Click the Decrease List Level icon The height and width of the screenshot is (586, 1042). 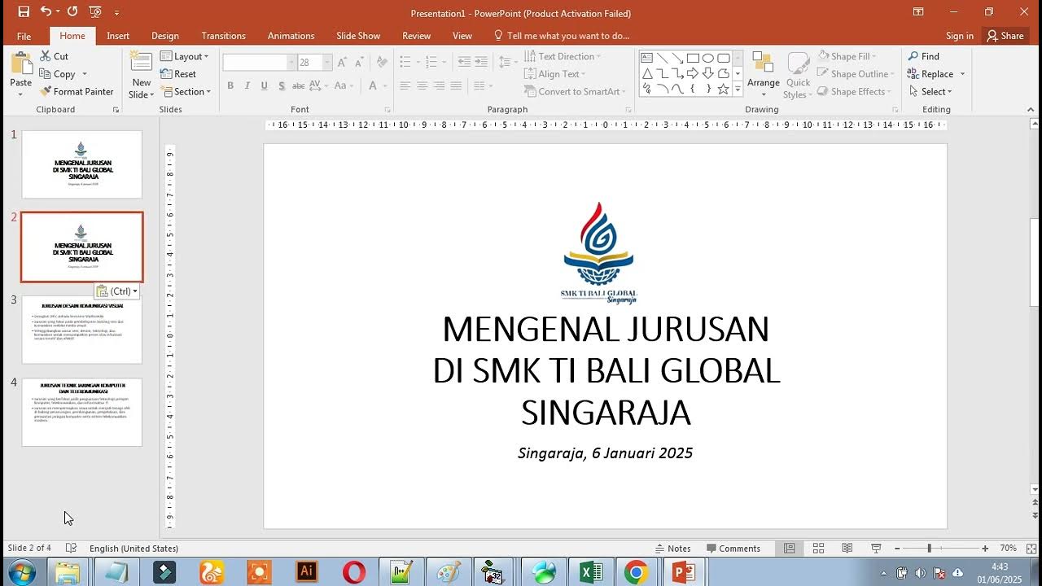(464, 62)
